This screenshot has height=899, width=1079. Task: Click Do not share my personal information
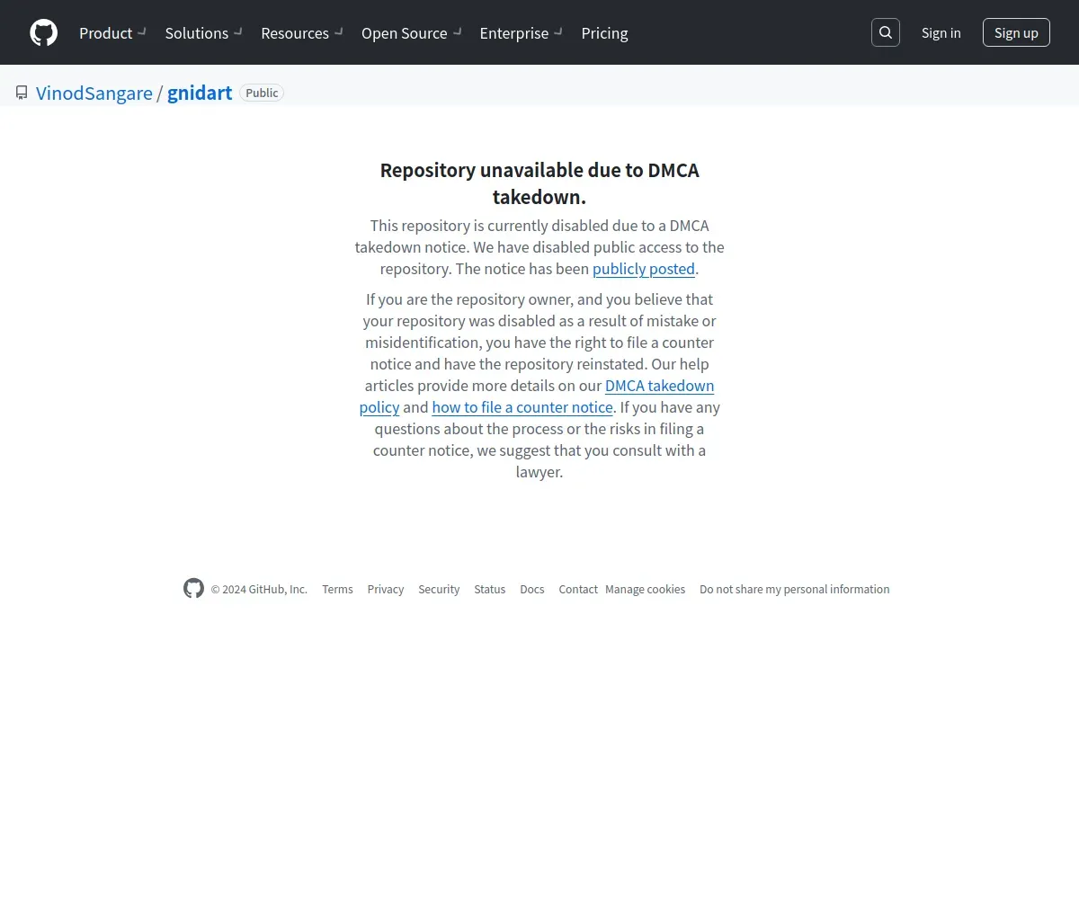[x=795, y=590]
